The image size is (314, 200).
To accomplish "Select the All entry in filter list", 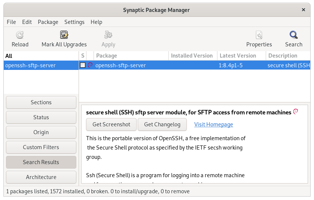I will [x=41, y=56].
